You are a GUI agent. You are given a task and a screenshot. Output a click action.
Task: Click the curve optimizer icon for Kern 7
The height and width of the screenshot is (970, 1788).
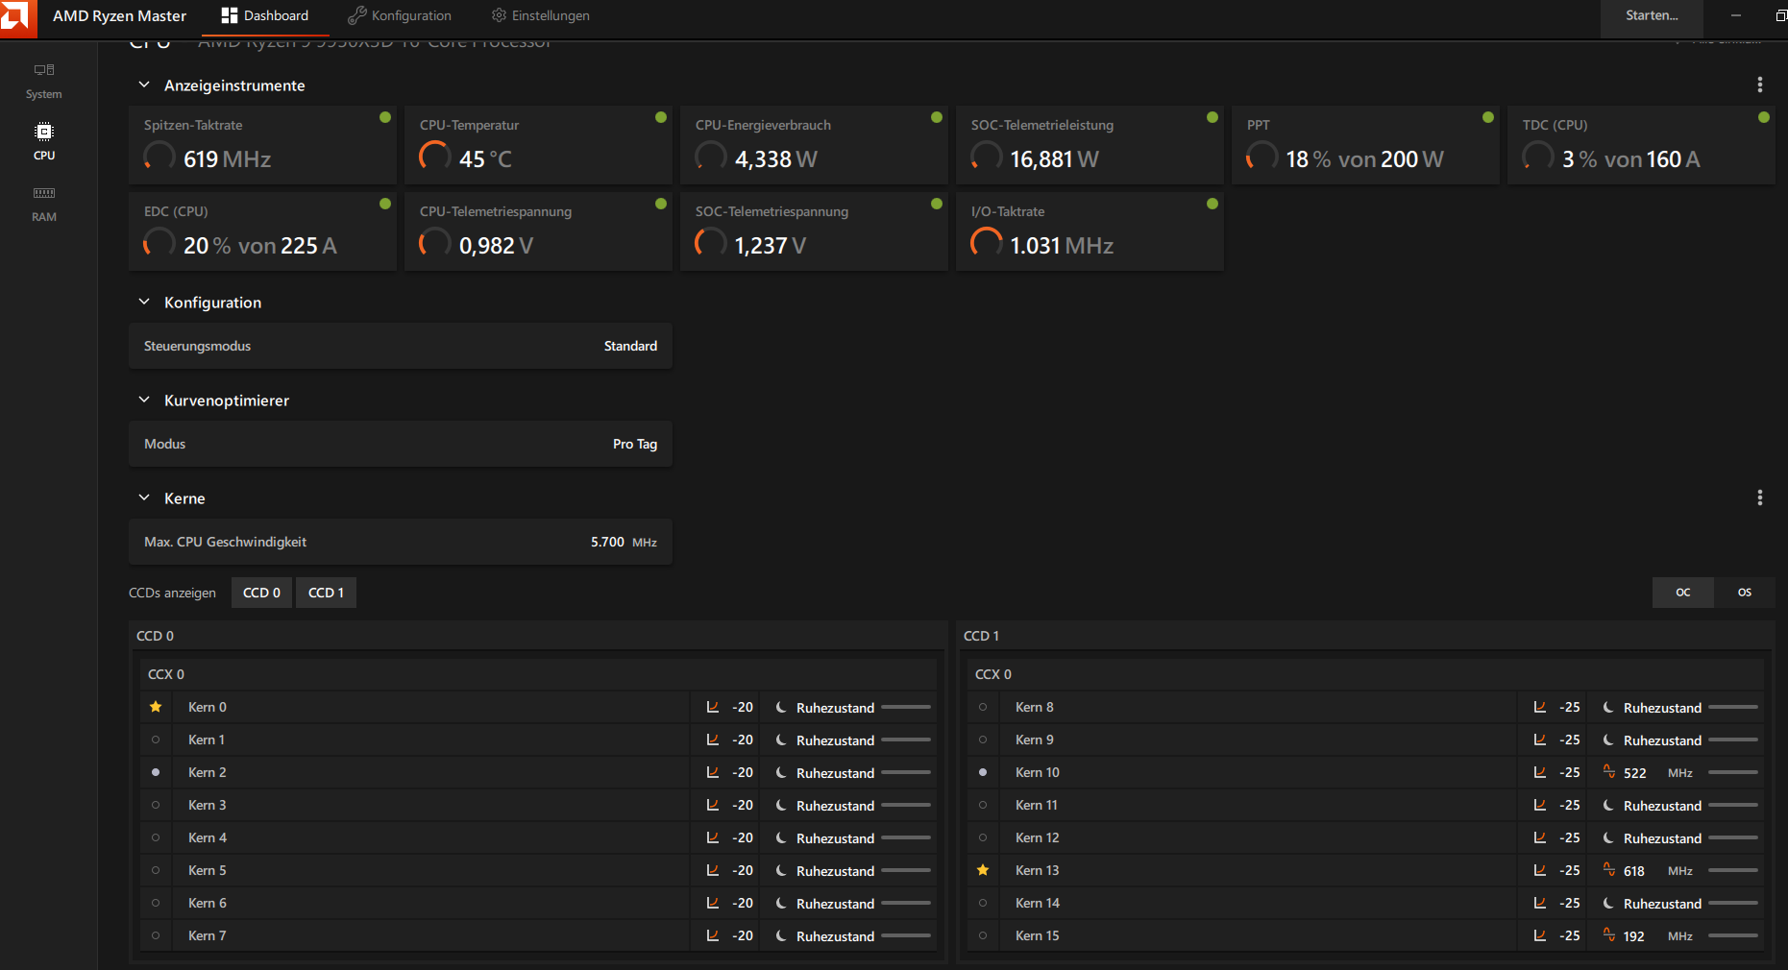pyautogui.click(x=713, y=935)
